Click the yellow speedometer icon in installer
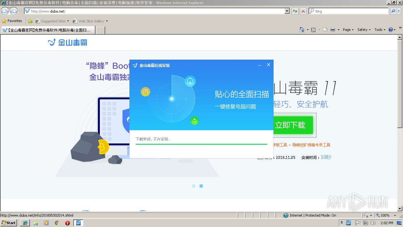This screenshot has height=227, width=403. [145, 92]
